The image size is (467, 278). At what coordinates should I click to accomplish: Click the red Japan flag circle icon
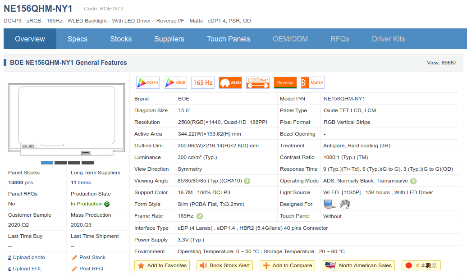pyautogui.click(x=408, y=265)
